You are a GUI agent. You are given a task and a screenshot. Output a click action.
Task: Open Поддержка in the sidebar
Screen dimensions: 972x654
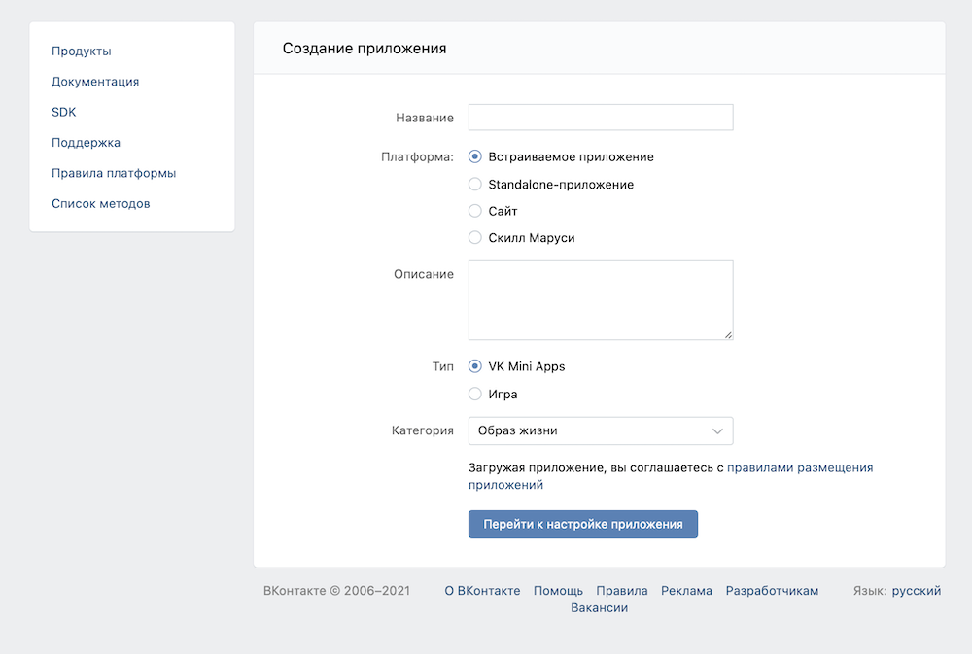(87, 143)
